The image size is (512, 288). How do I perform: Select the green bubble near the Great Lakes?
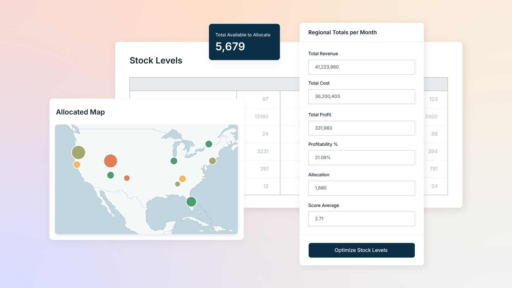pyautogui.click(x=174, y=161)
